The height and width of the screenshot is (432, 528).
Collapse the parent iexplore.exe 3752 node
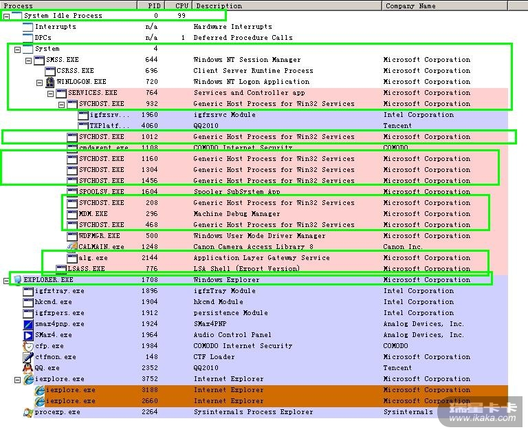[17, 380]
